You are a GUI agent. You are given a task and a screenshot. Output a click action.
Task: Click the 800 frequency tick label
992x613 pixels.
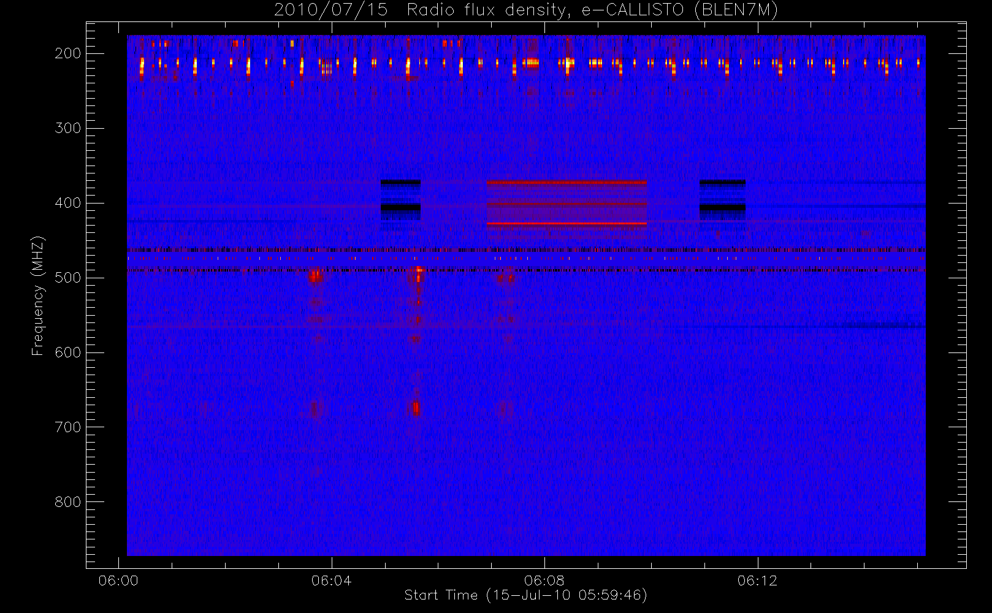pyautogui.click(x=68, y=502)
